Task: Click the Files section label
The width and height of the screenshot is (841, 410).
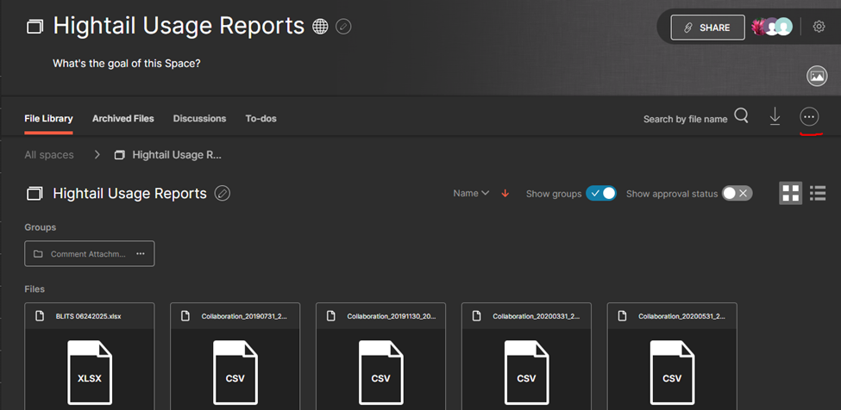Action: [35, 289]
